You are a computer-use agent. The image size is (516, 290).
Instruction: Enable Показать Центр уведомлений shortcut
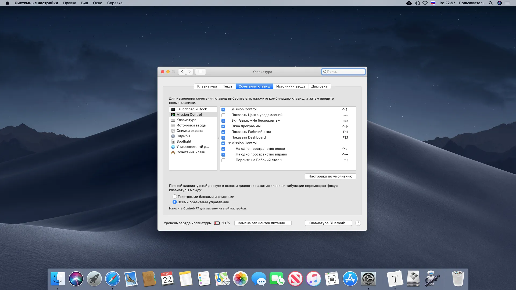coord(223,115)
